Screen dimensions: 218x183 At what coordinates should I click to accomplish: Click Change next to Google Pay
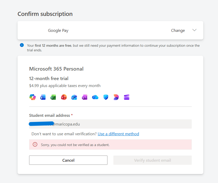[178, 31]
